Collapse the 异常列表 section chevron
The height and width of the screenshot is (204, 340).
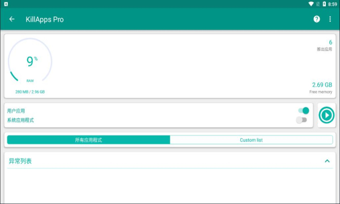(x=327, y=161)
